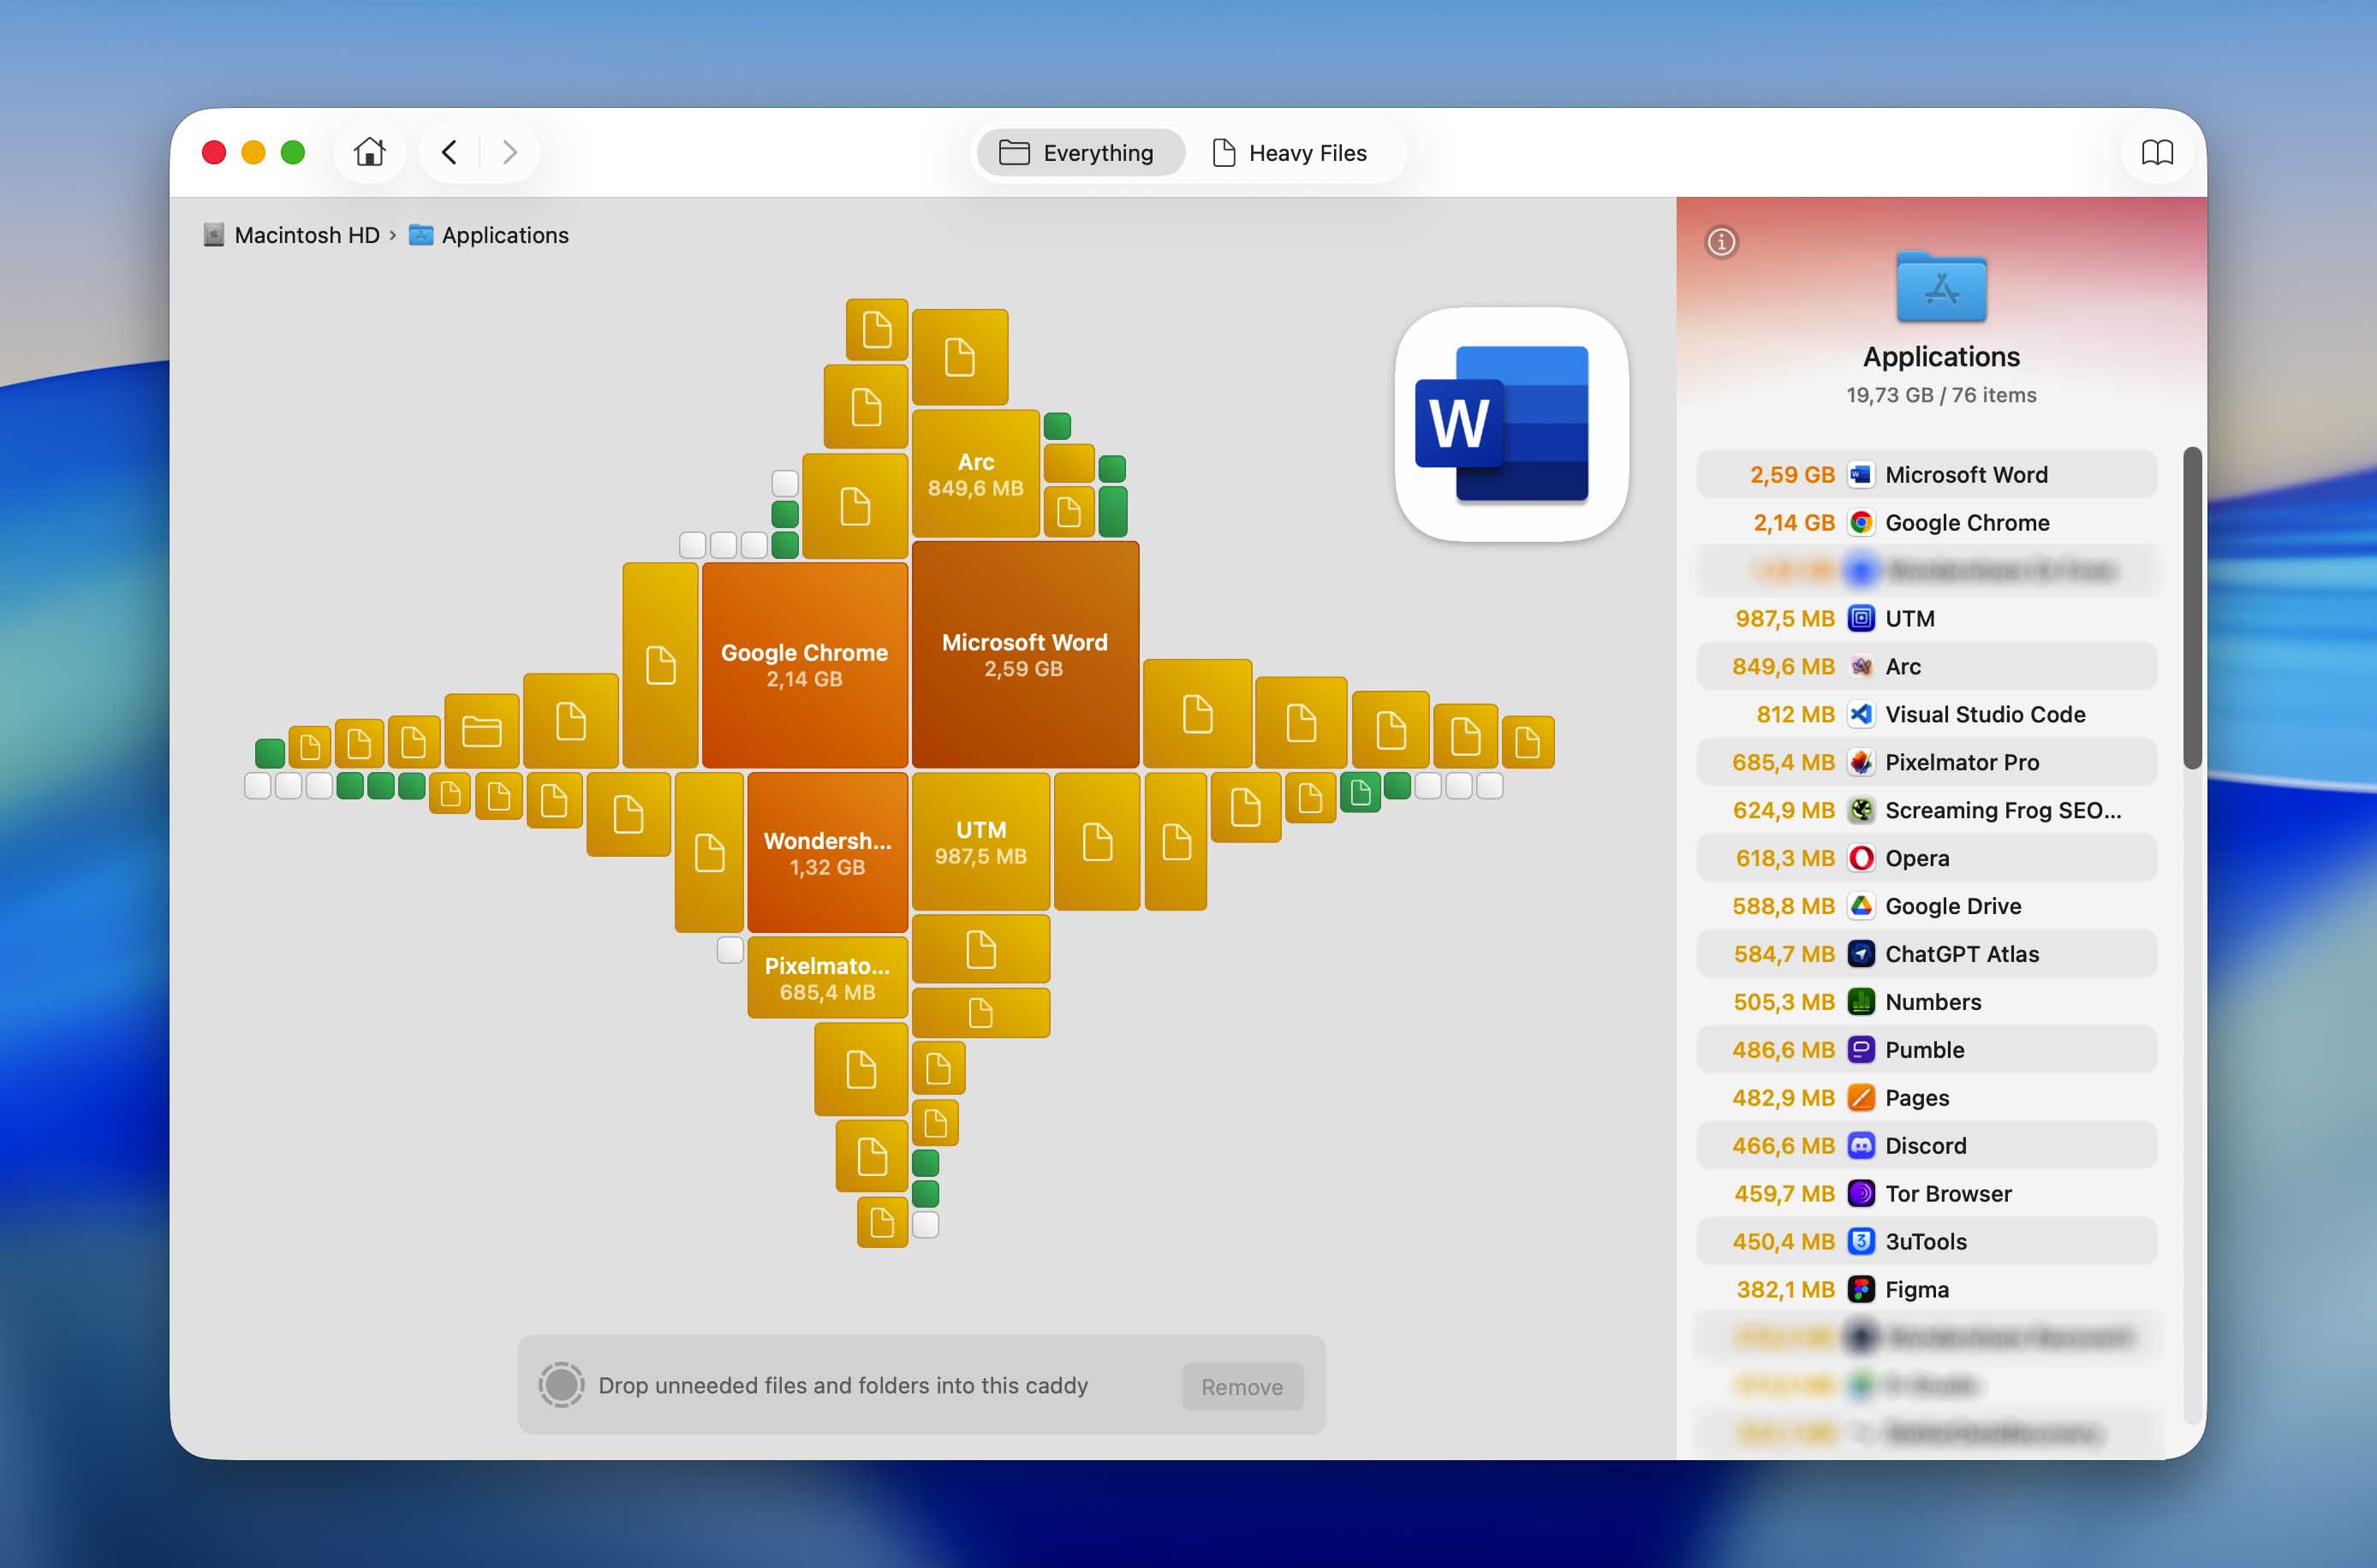This screenshot has width=2377, height=1568.
Task: Select the Tor Browser icon in the list
Action: 1861,1193
